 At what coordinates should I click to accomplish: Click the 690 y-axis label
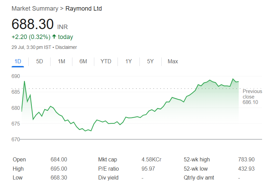pyautogui.click(x=16, y=76)
